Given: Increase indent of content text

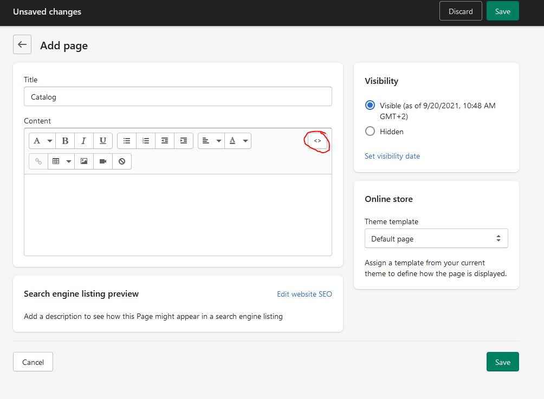Looking at the screenshot, I should [183, 140].
